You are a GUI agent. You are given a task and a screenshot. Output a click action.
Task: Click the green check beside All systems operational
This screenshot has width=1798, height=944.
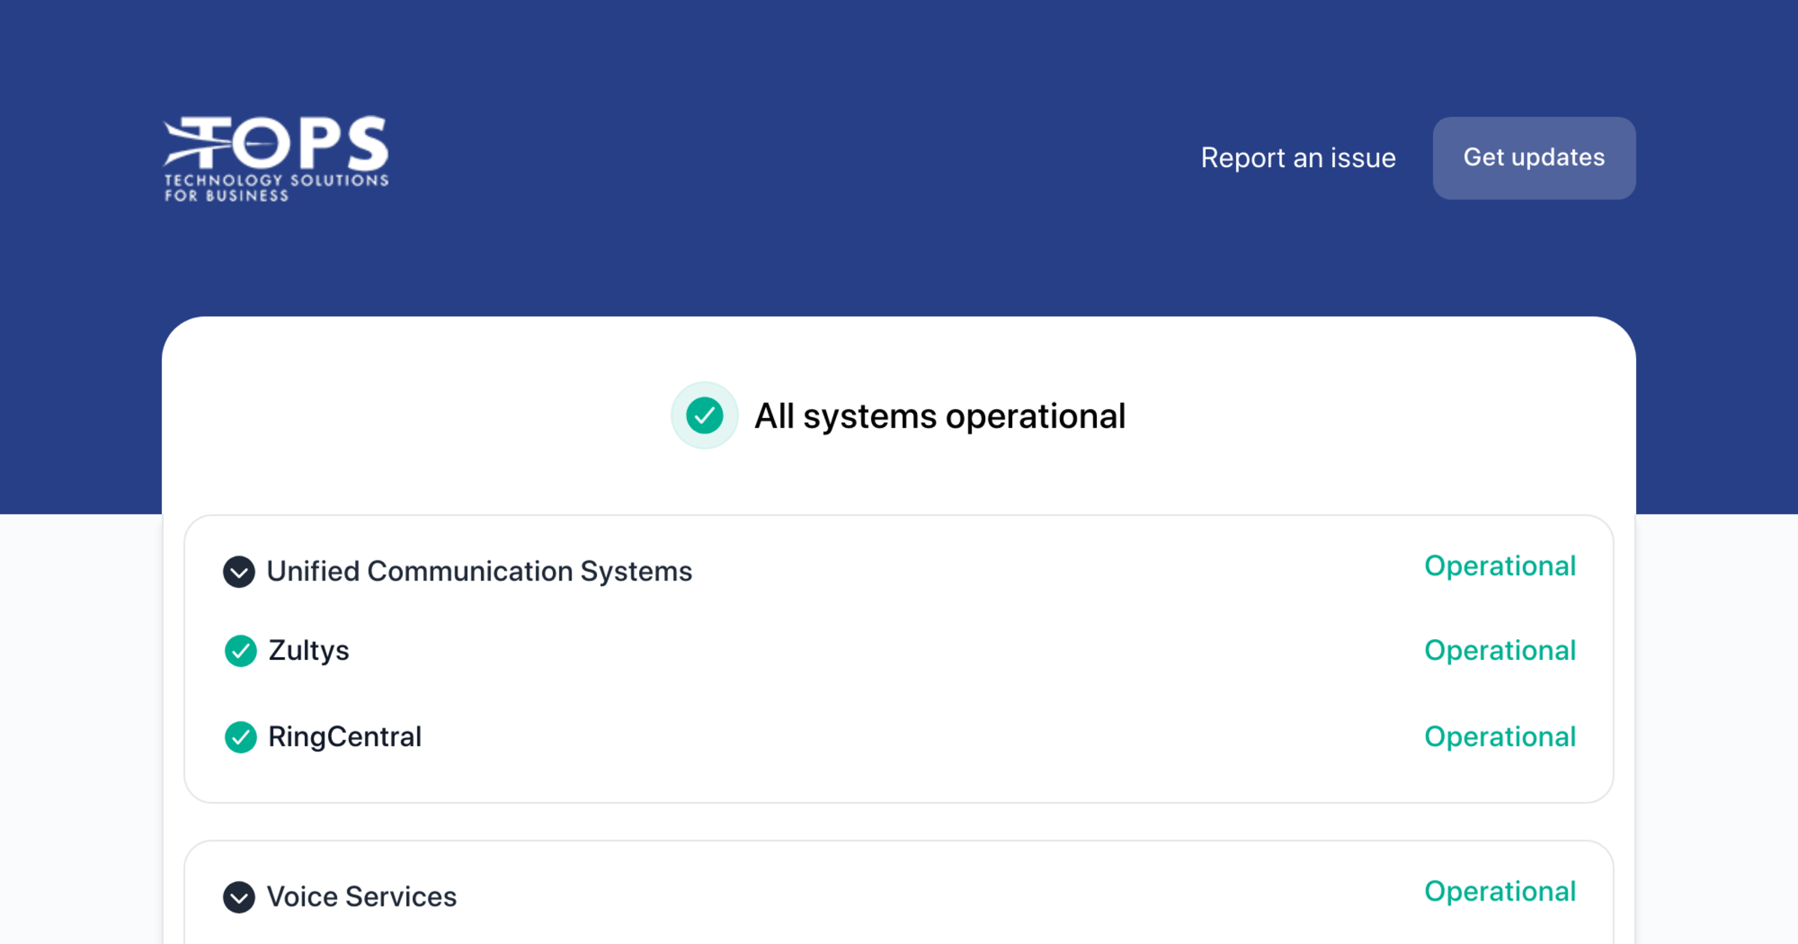703,415
